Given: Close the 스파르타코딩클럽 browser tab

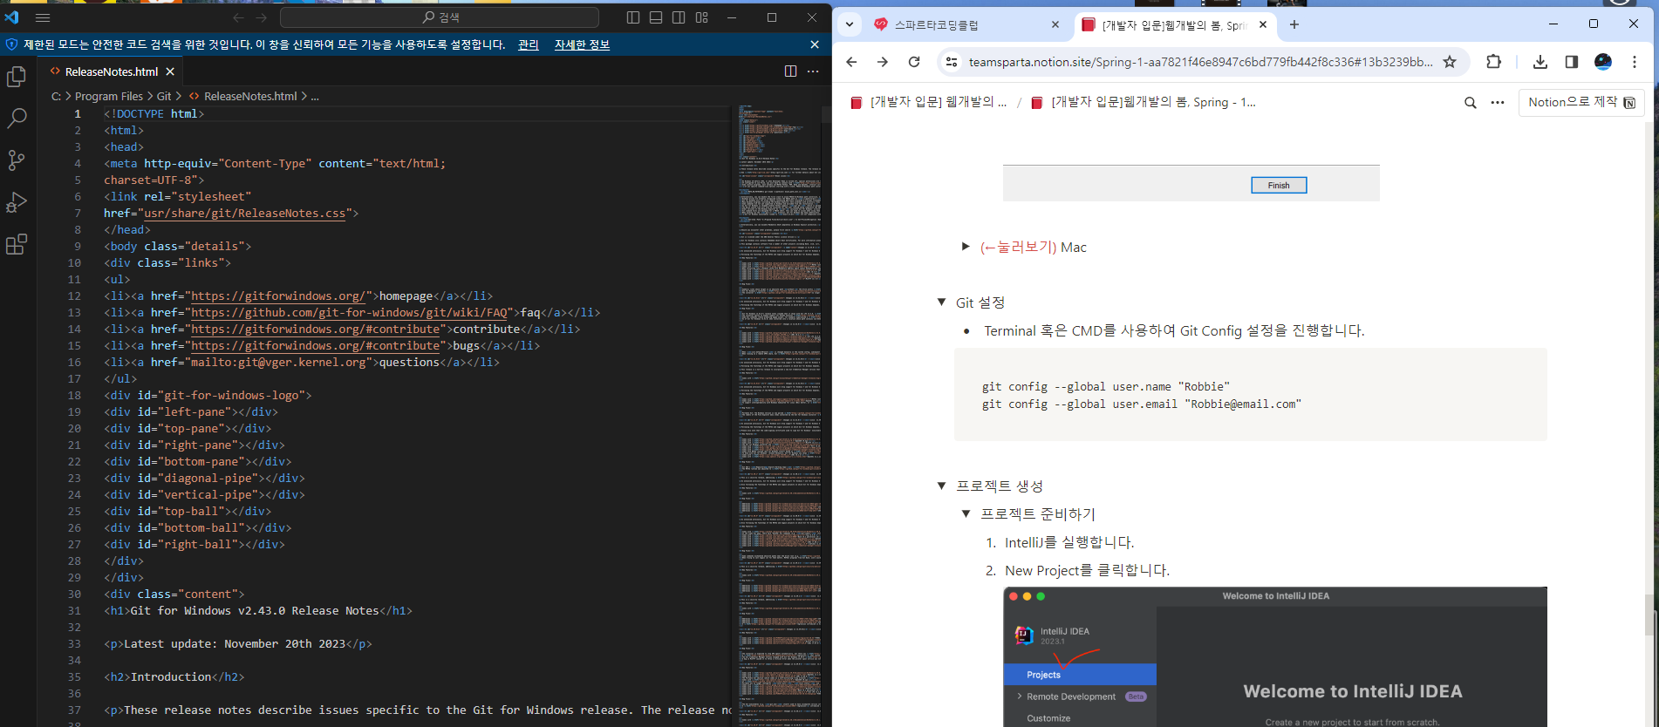Looking at the screenshot, I should pyautogui.click(x=1055, y=24).
